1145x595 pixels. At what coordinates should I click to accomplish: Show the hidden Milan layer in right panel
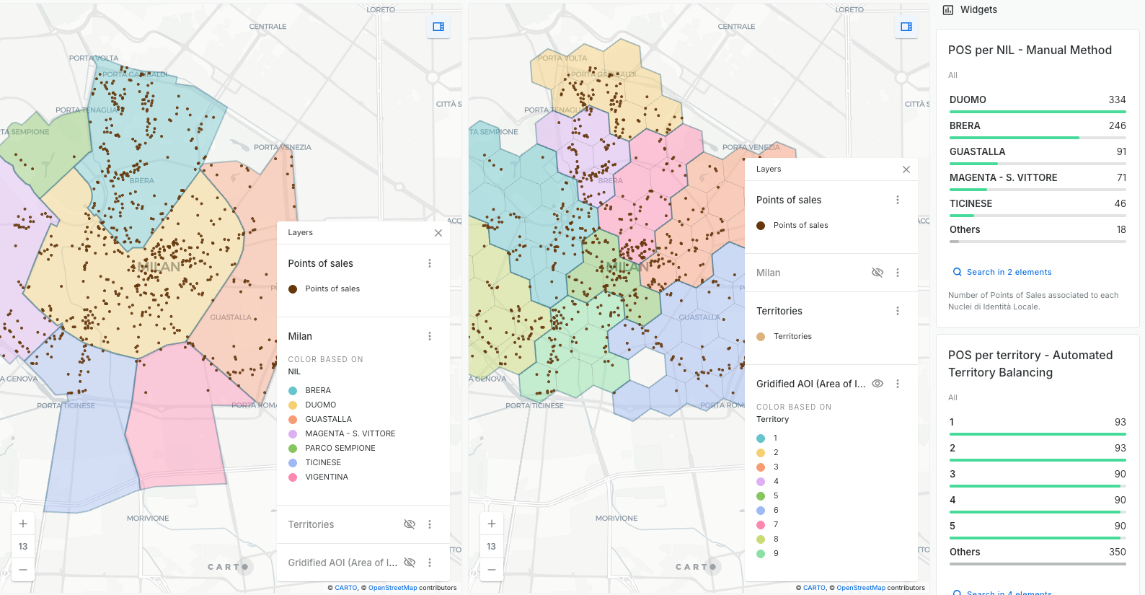[x=877, y=273]
